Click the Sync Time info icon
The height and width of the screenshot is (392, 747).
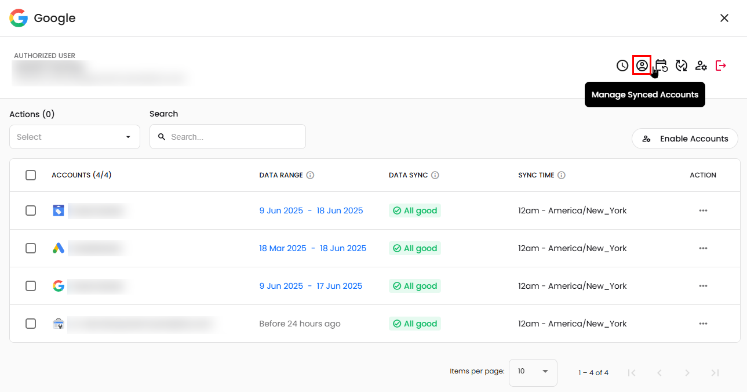pos(562,175)
